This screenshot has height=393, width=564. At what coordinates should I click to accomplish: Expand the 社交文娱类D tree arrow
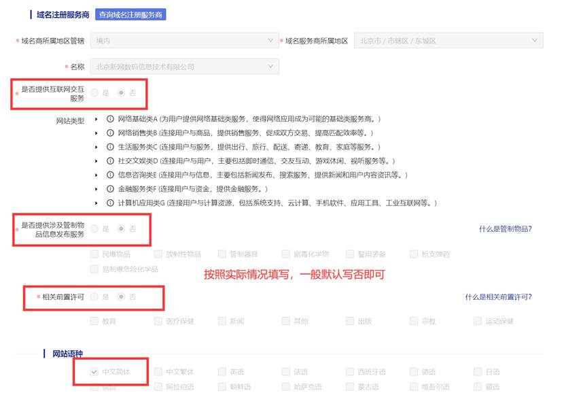(96, 161)
